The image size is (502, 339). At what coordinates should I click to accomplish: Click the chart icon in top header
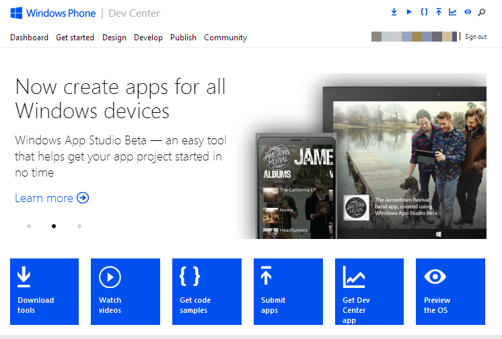[453, 12]
